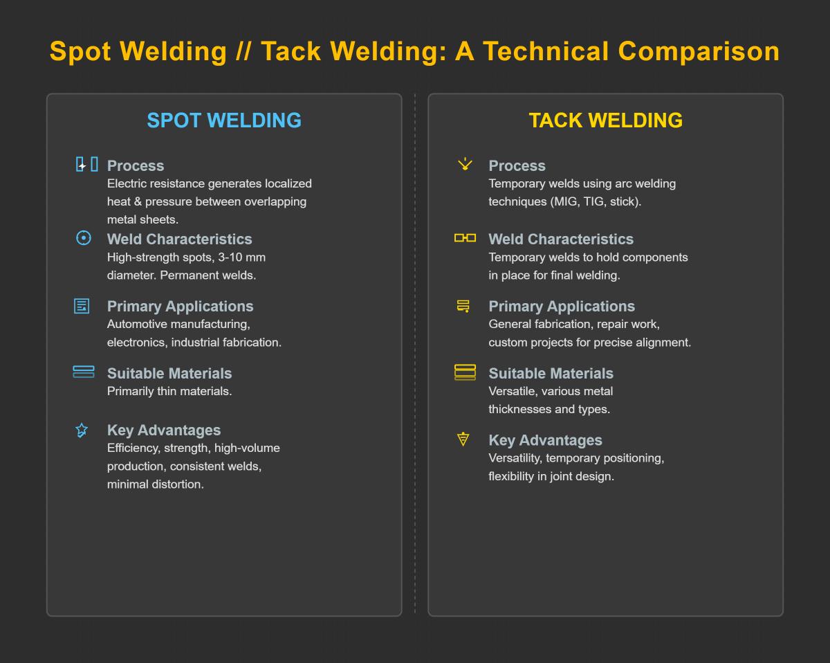Click the Tack Welding Primary Applications icon
Image resolution: width=830 pixels, height=663 pixels.
[463, 306]
